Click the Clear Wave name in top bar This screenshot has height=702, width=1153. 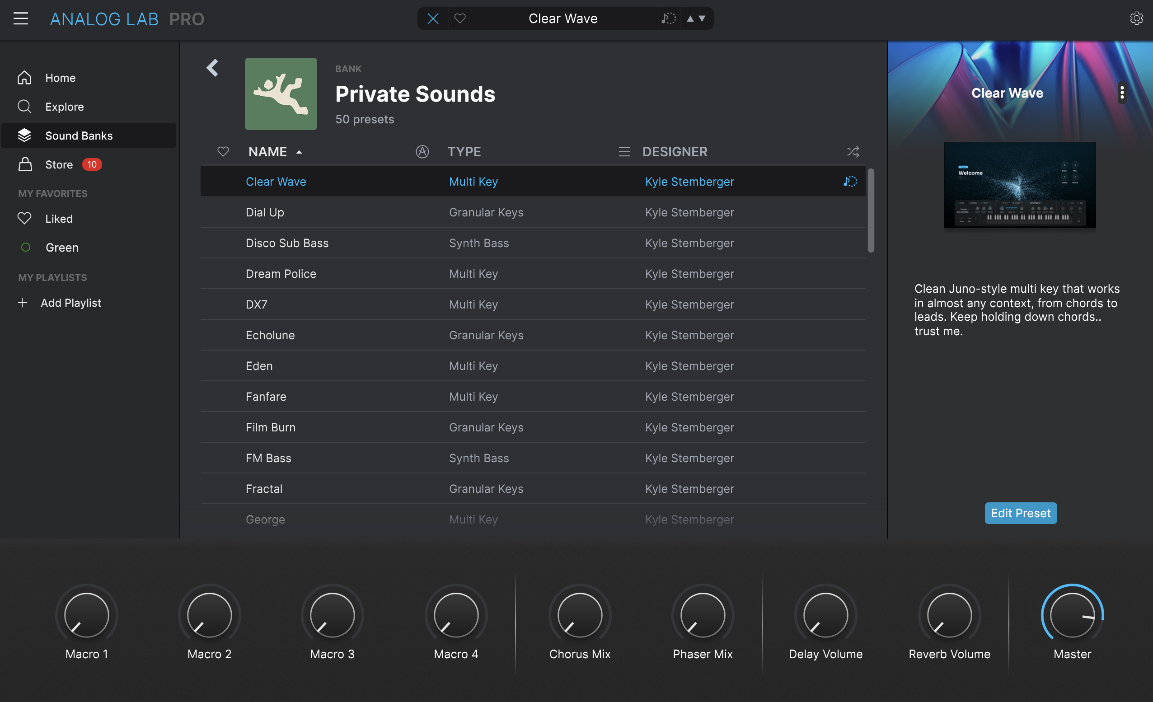[563, 19]
